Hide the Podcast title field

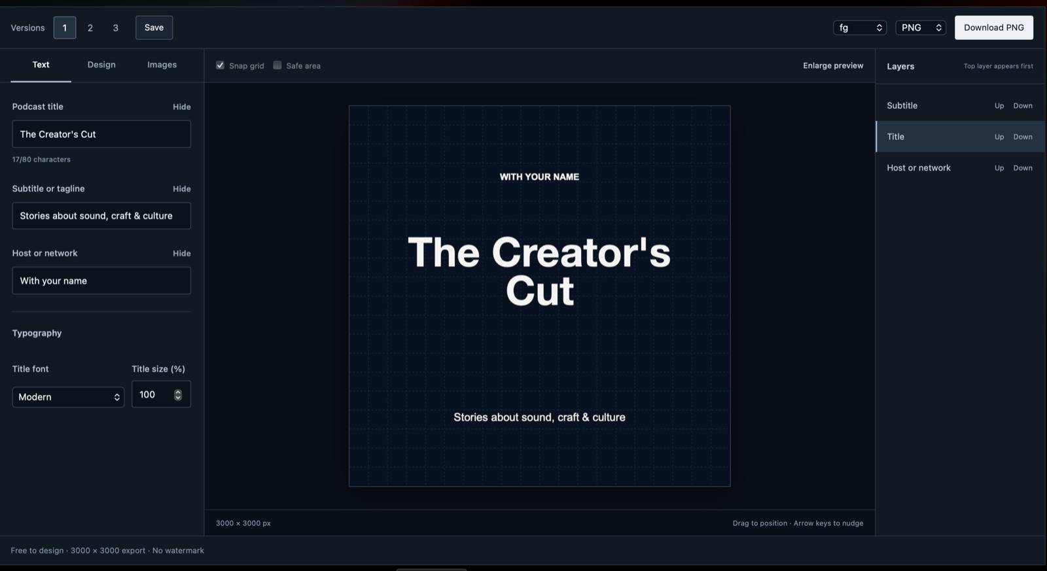tap(182, 107)
